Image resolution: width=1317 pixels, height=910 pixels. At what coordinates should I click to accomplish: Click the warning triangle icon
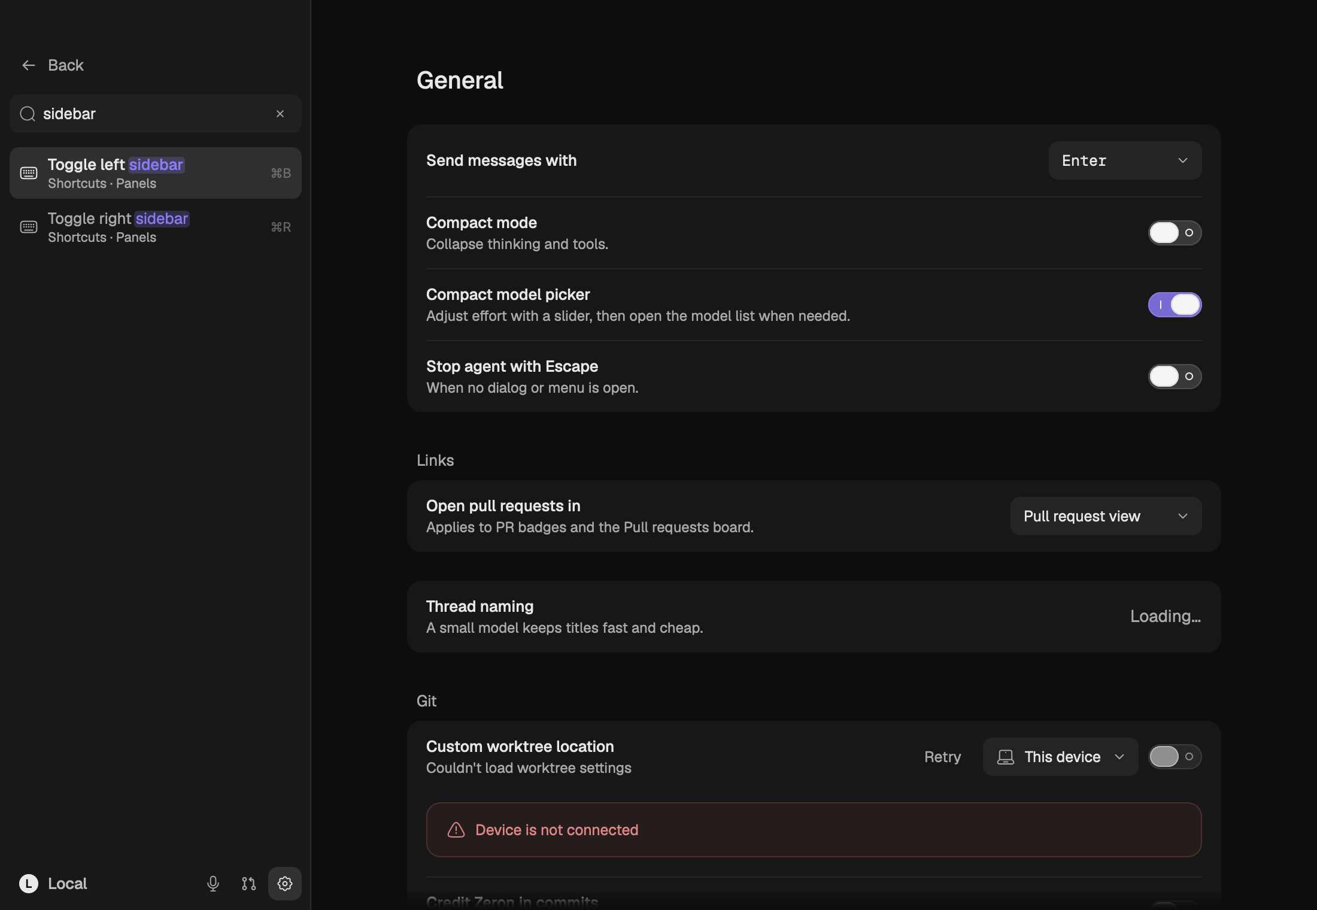click(456, 830)
